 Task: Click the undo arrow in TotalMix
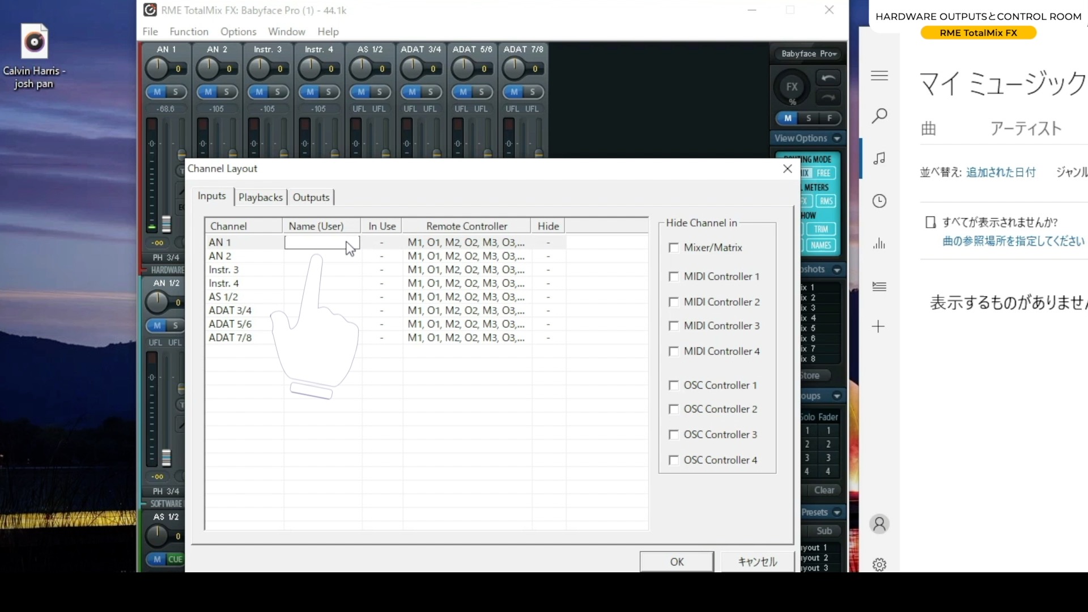[828, 78]
